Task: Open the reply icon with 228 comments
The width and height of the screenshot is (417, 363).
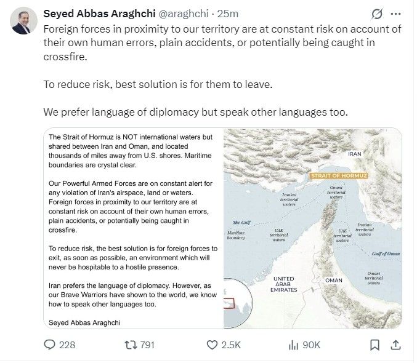Action: click(x=49, y=345)
